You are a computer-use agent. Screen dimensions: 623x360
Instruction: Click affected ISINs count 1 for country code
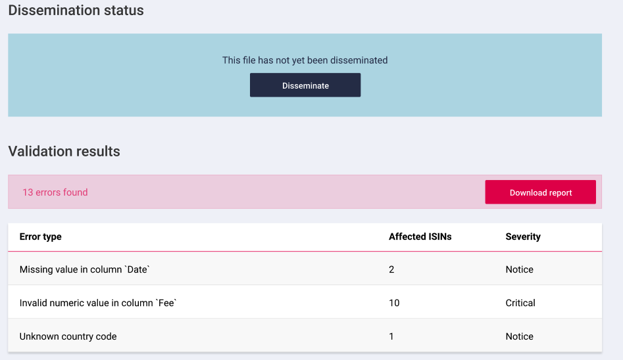point(391,336)
